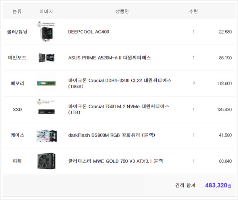Click the 분류 column header
238x200 pixels.
(17, 11)
